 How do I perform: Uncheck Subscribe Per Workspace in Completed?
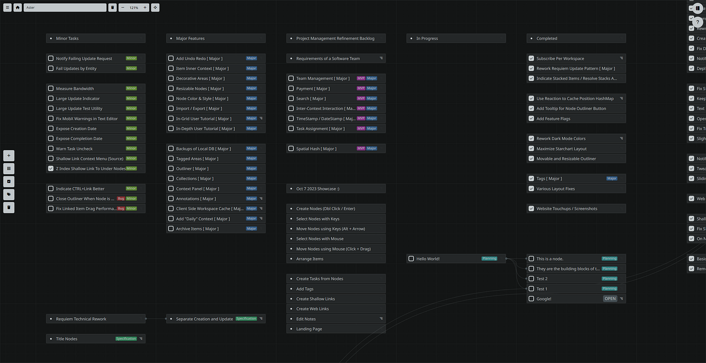pos(531,58)
